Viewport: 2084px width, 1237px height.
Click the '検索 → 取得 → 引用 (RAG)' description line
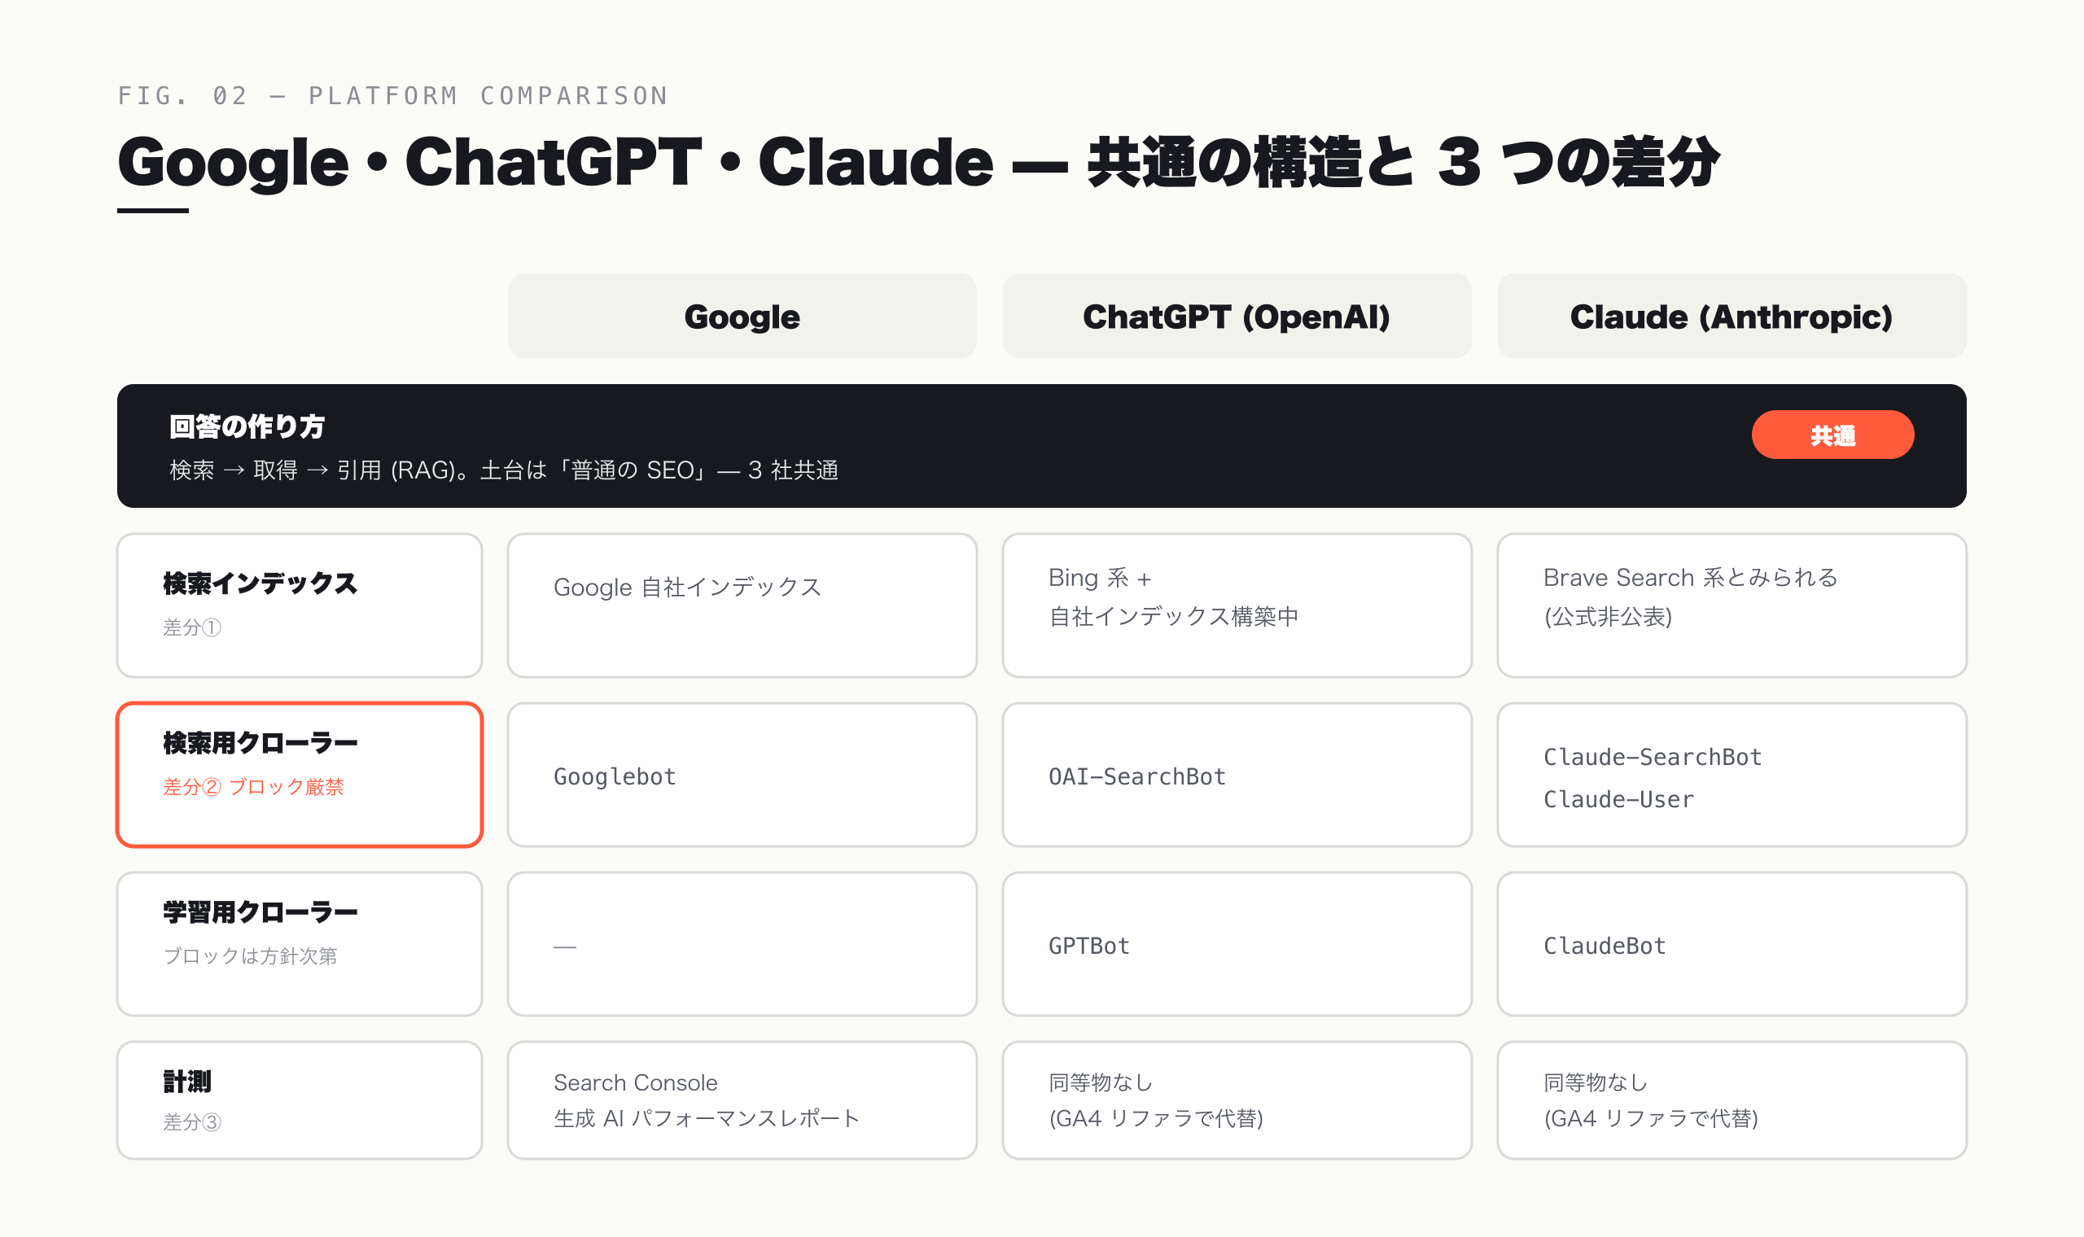coord(503,470)
